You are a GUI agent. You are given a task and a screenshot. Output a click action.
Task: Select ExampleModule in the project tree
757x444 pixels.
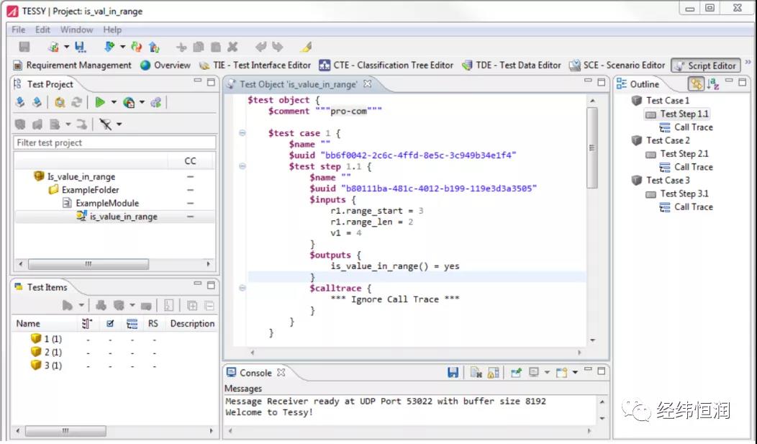(106, 203)
